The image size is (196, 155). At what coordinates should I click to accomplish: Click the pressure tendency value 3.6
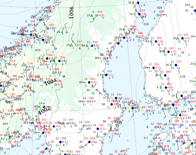(45, 65)
